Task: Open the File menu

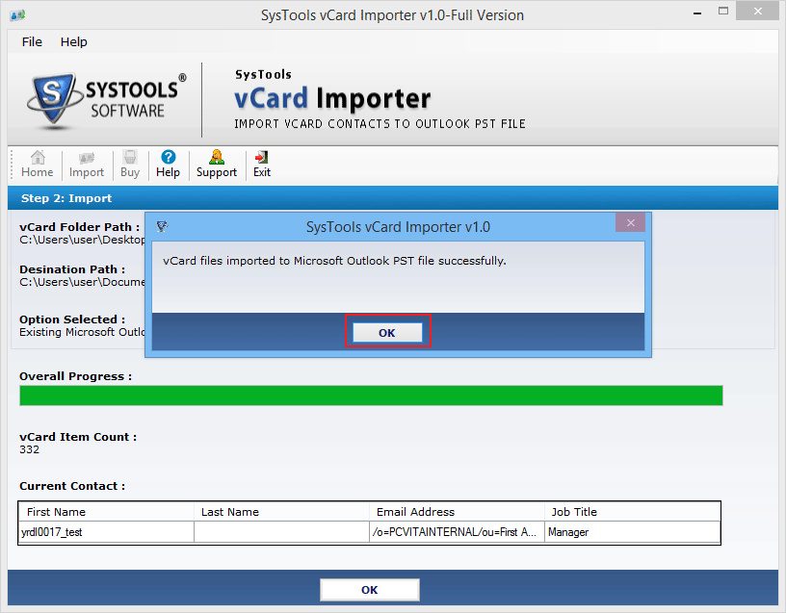Action: tap(32, 42)
